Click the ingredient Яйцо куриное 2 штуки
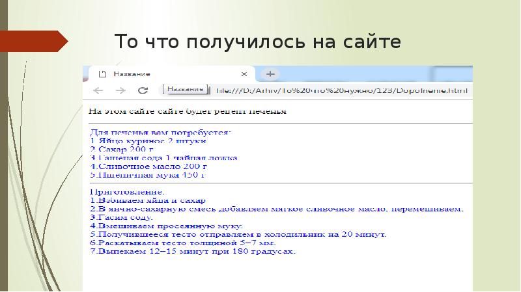 tap(148, 140)
